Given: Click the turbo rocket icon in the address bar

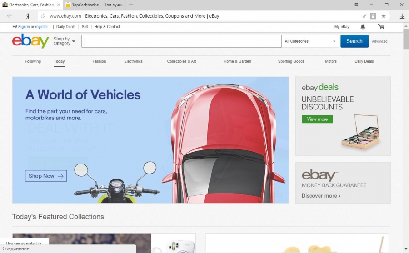Looking at the screenshot, I should pyautogui.click(x=364, y=16).
